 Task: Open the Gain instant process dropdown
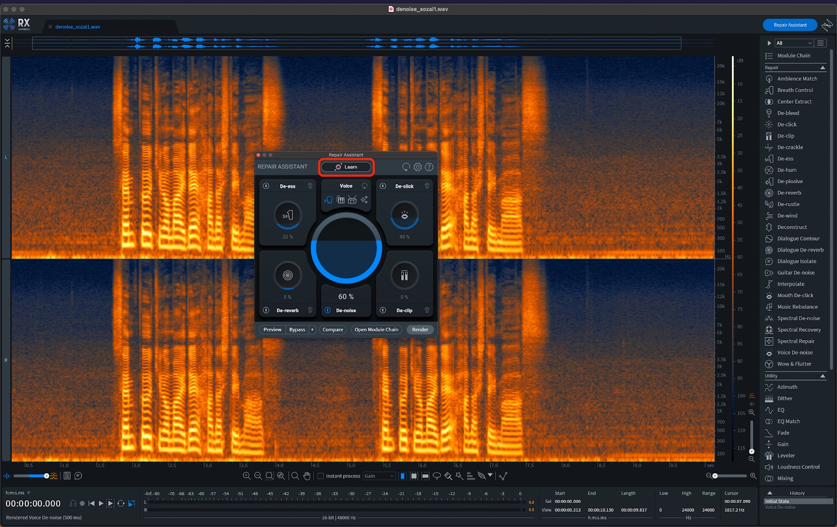[379, 476]
